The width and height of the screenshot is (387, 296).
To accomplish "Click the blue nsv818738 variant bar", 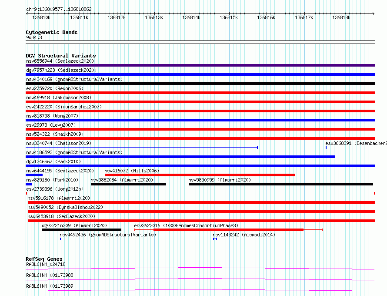I will click(x=200, y=120).
